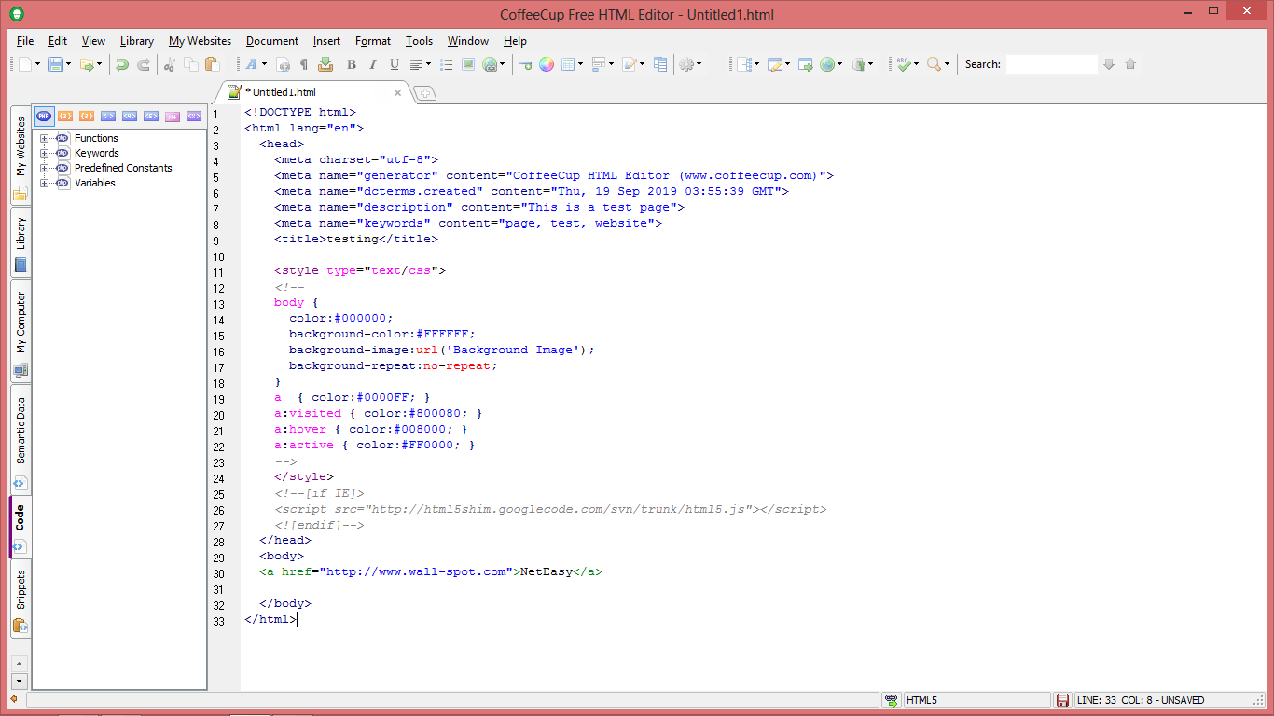This screenshot has width=1274, height=716.
Task: Select the <5> HTML5 code button
Action: pyautogui.click(x=151, y=117)
